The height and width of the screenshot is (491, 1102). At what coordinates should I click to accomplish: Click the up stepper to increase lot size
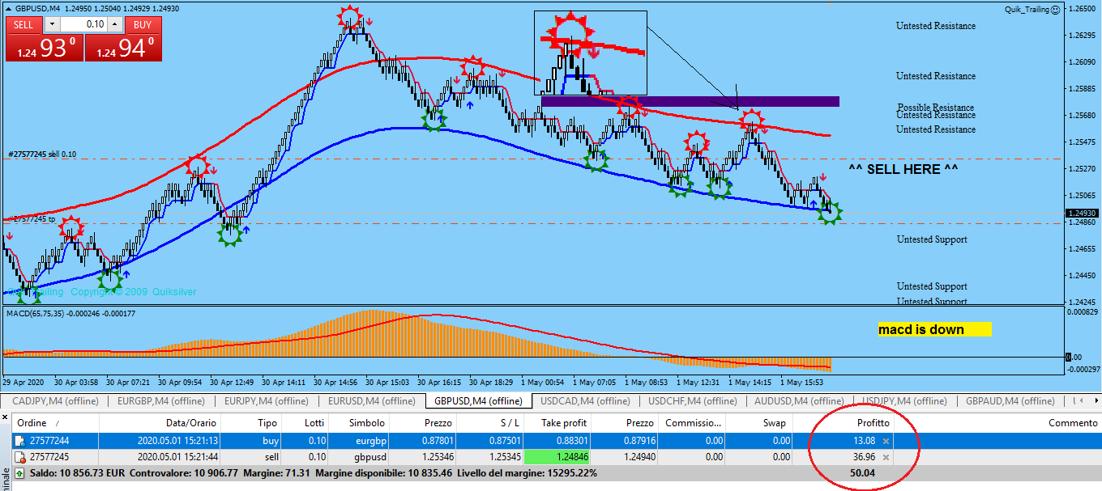[x=114, y=24]
